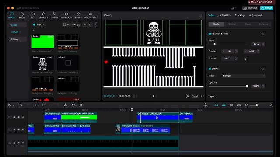Split the clip at playhead
The width and height of the screenshot is (280, 157).
(x=35, y=105)
